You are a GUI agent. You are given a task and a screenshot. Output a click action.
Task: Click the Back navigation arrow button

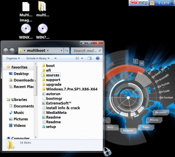tap(6, 51)
